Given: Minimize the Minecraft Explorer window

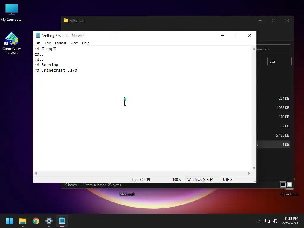Looking at the screenshot, I should pos(260,20).
